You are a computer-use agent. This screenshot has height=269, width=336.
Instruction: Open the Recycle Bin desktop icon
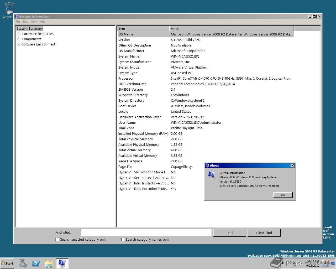point(9,11)
